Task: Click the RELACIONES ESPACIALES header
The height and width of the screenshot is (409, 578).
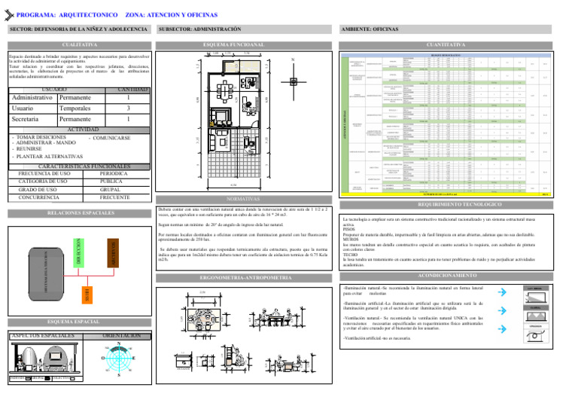Action: [81, 213]
